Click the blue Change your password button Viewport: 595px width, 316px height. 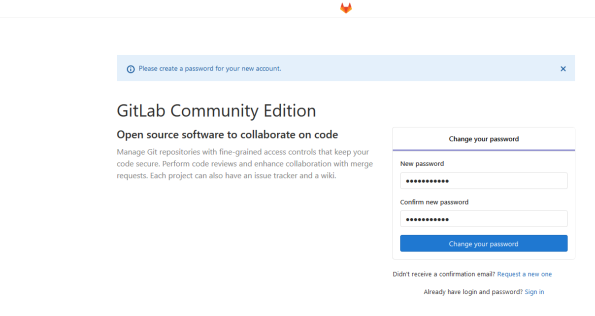[484, 244]
